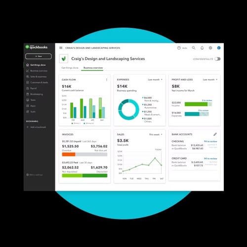The height and width of the screenshot is (247, 247).
Task: Click the QuickBooks logo in the sidebar
Action: coord(37,47)
